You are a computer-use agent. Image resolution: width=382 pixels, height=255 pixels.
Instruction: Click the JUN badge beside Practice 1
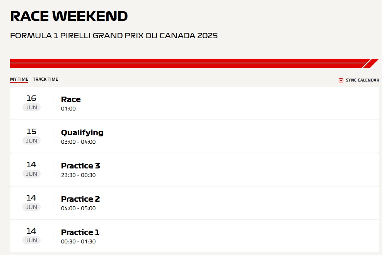pos(31,240)
